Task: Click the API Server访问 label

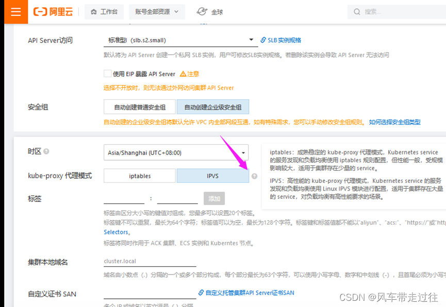Action: tap(50, 40)
